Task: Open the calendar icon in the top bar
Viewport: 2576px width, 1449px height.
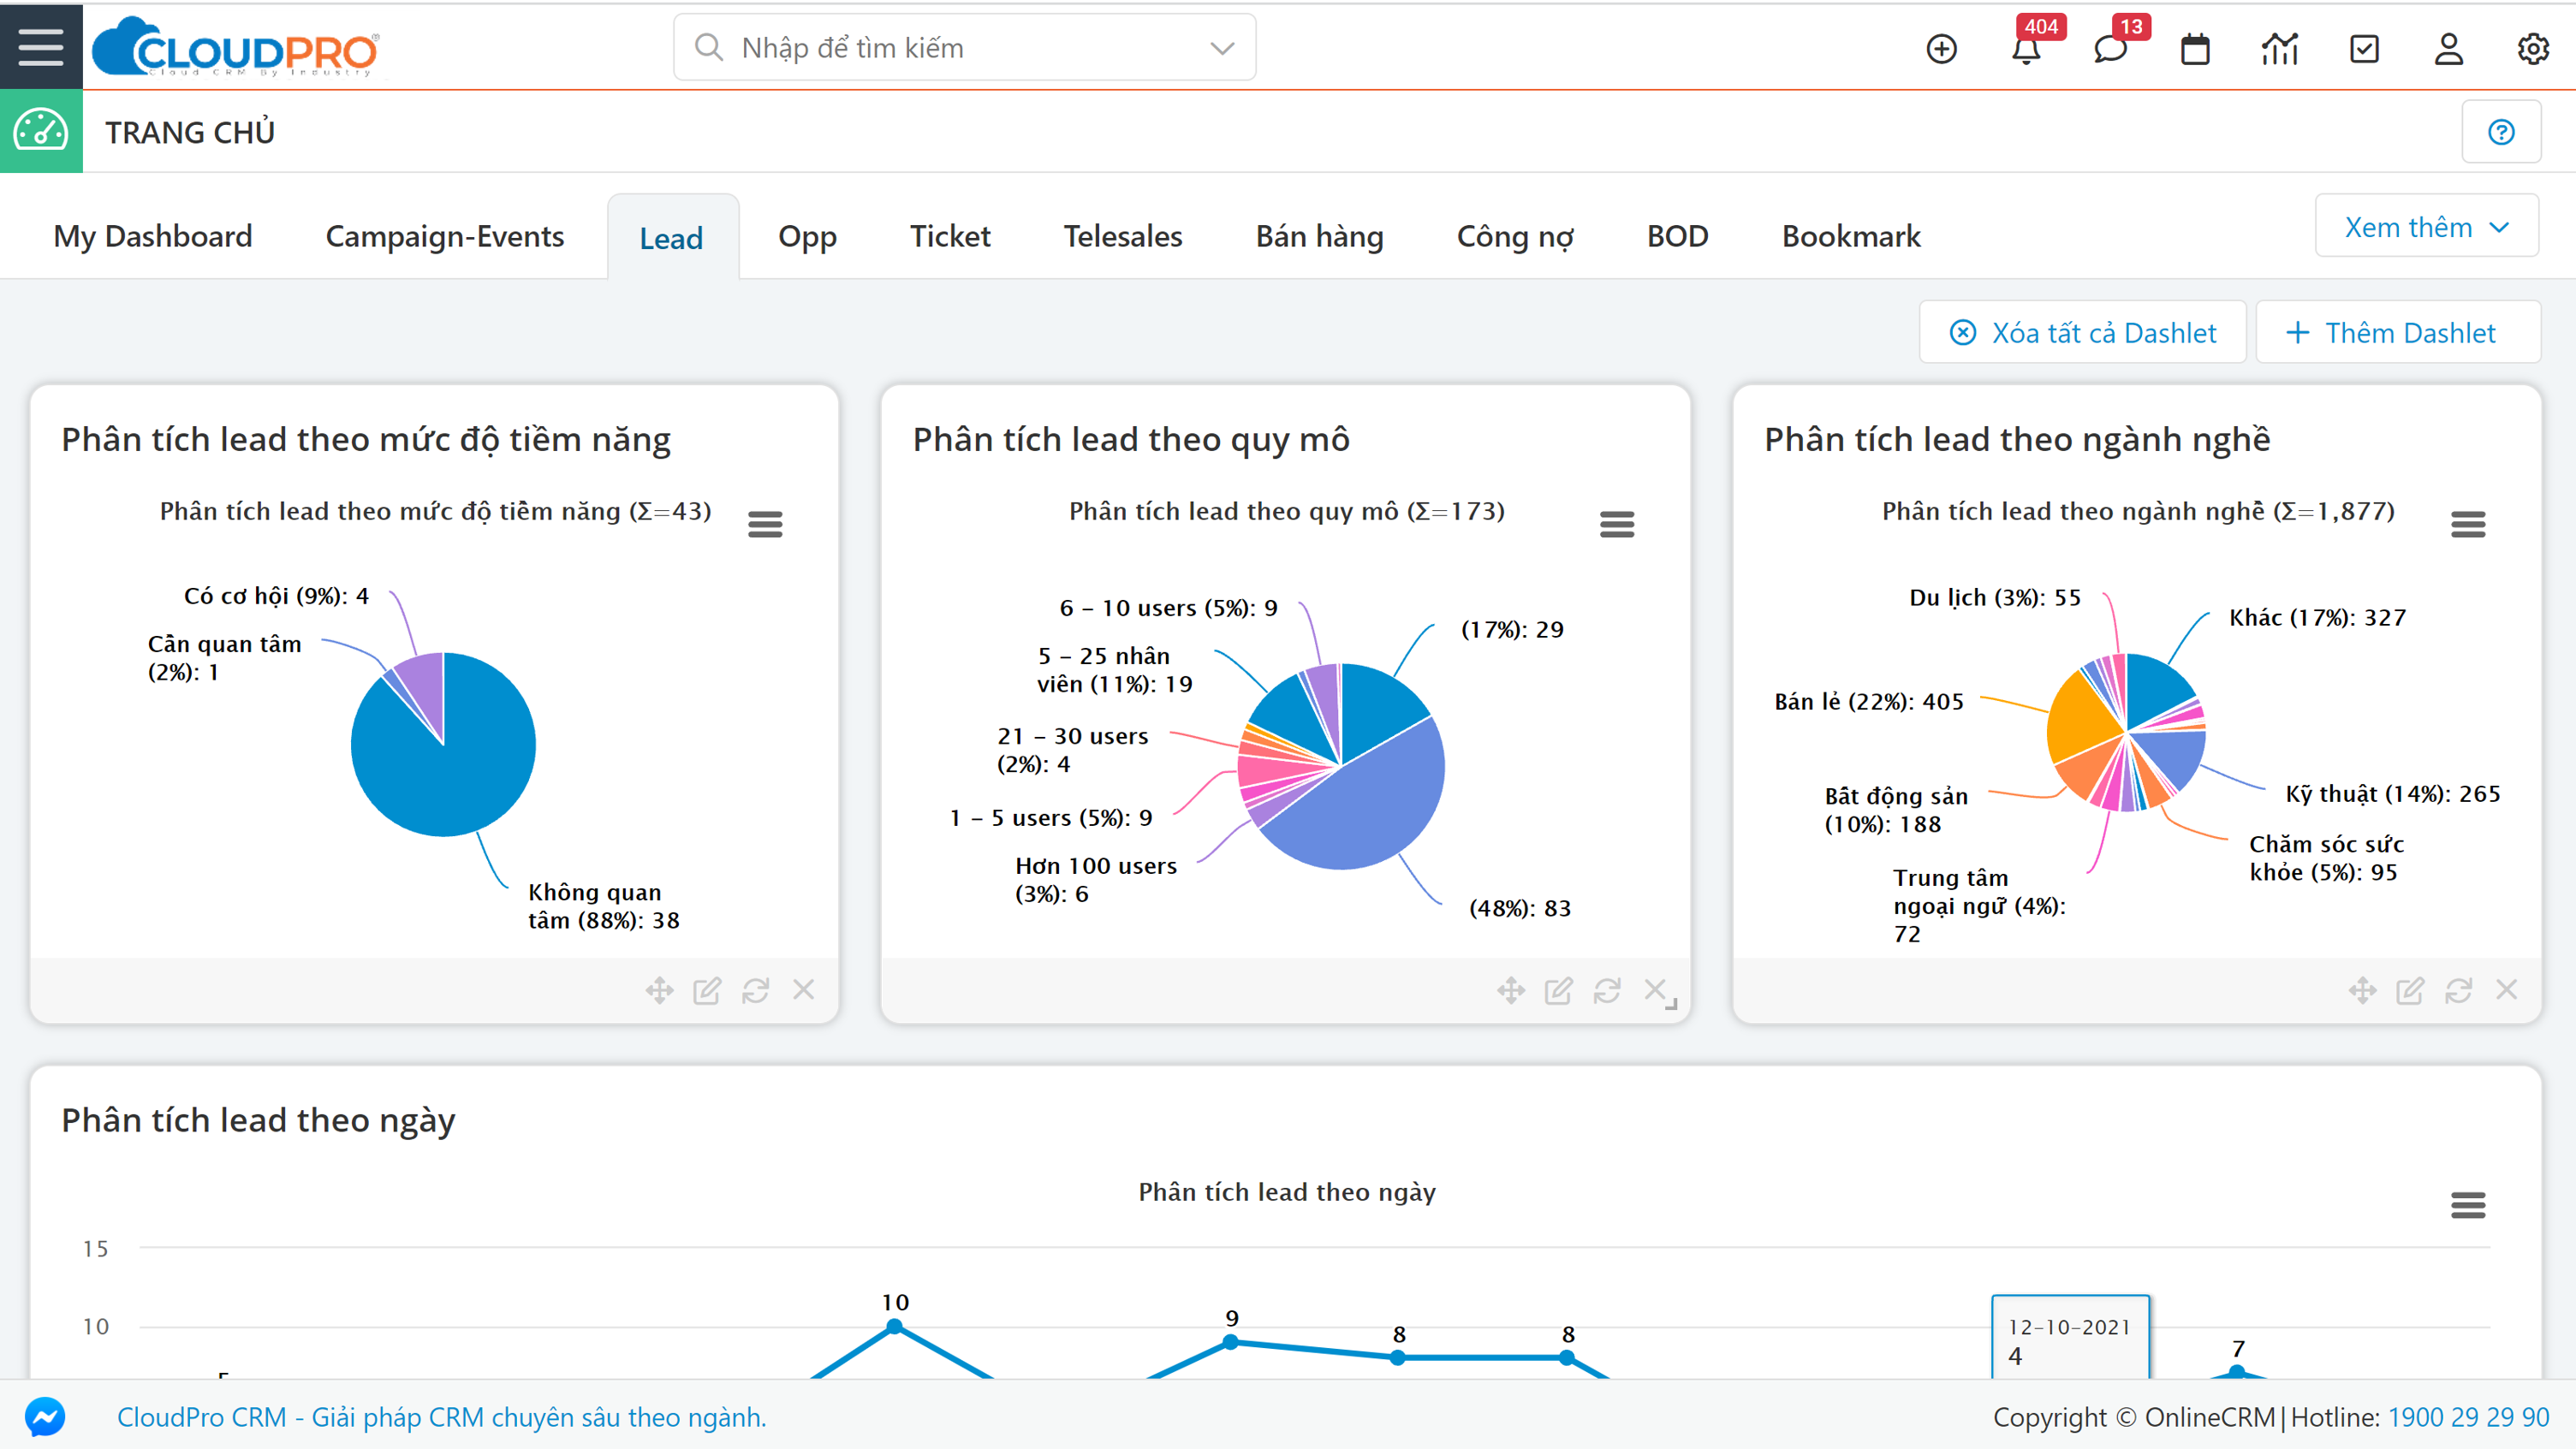Action: point(2195,47)
